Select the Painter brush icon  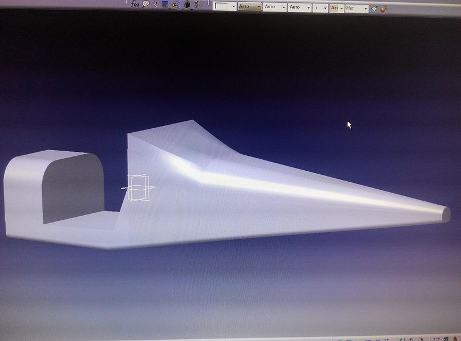374,9
